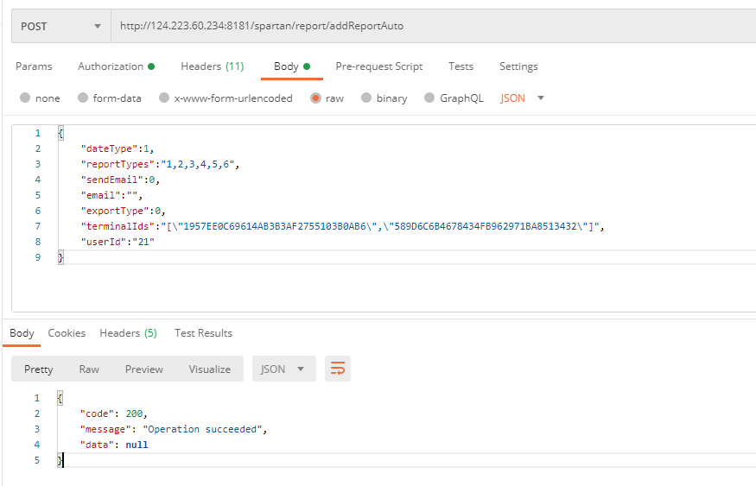756x486 pixels.
Task: Select the form-data radio option
Action: (x=83, y=98)
